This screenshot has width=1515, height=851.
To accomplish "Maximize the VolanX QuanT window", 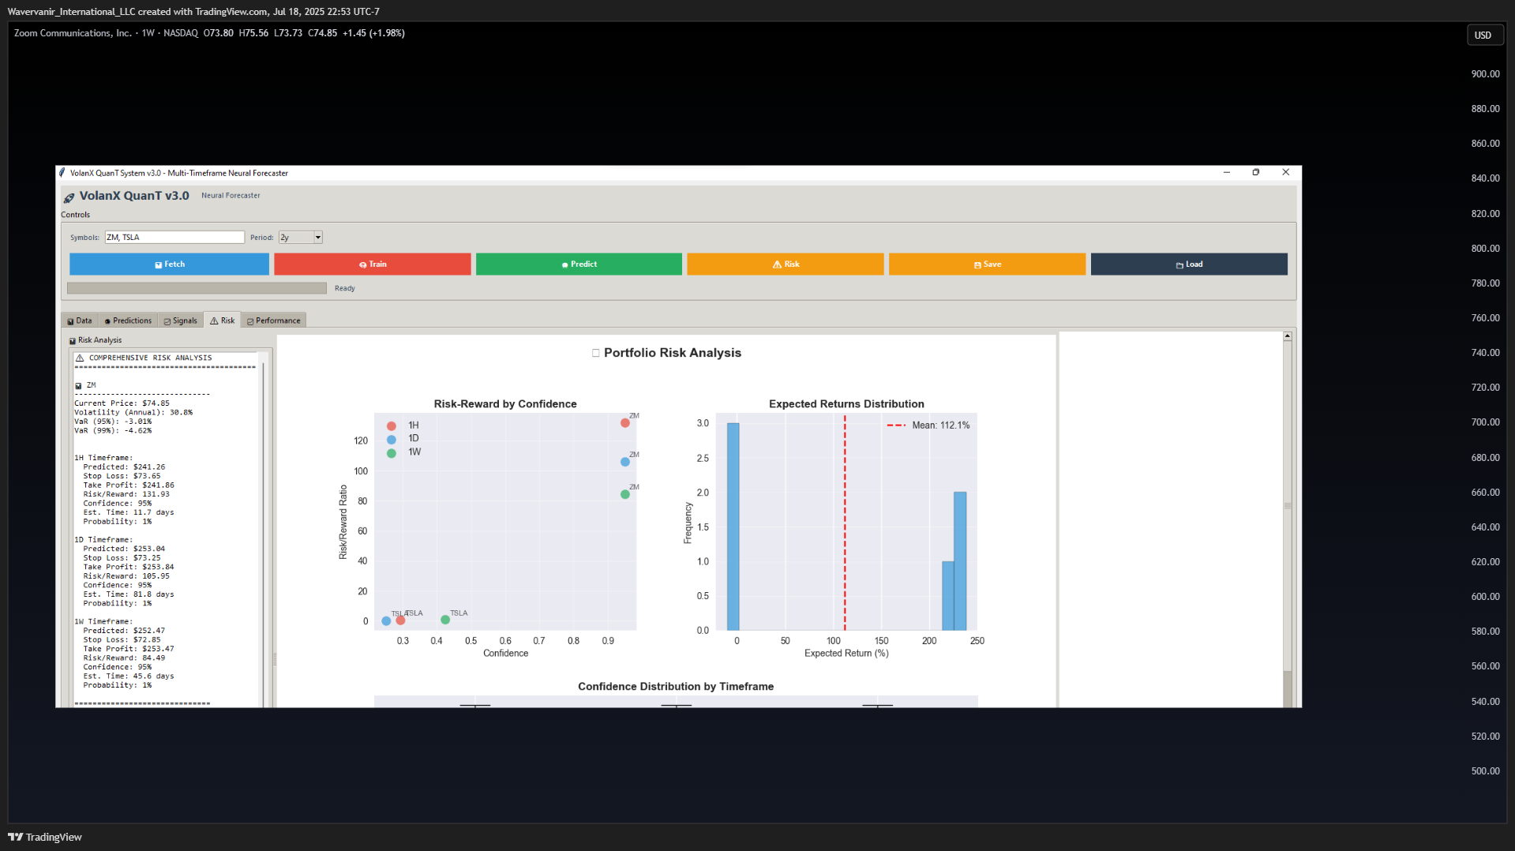I will pyautogui.click(x=1256, y=172).
